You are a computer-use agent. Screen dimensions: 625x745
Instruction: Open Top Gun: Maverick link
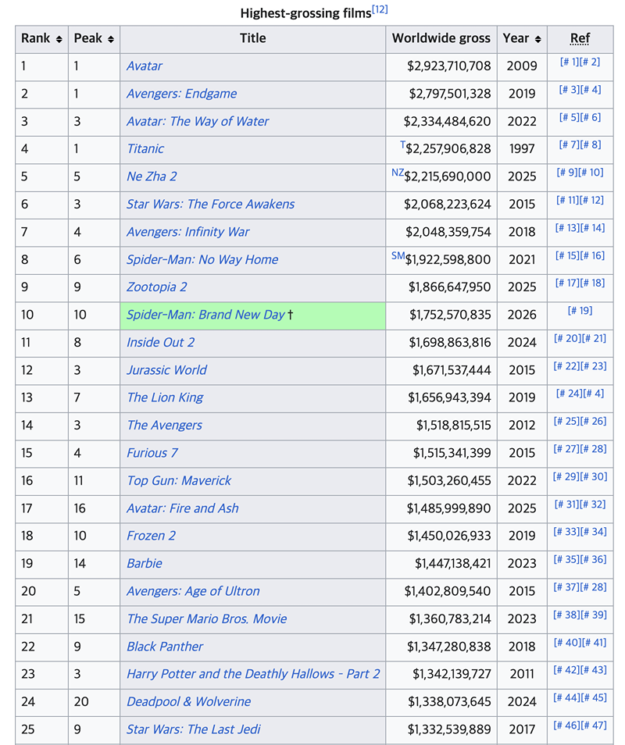click(179, 480)
